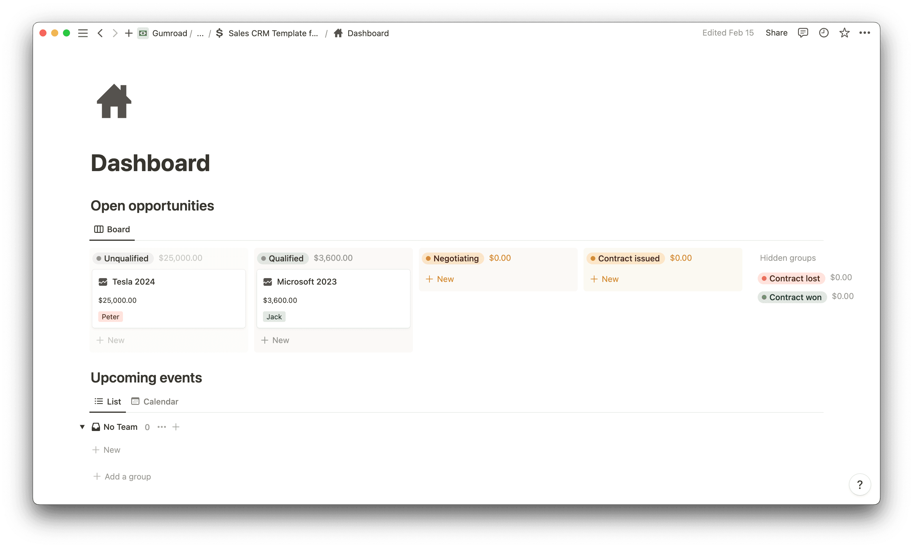Click the $3,600.00 value on Microsoft card
The width and height of the screenshot is (913, 548).
(280, 300)
